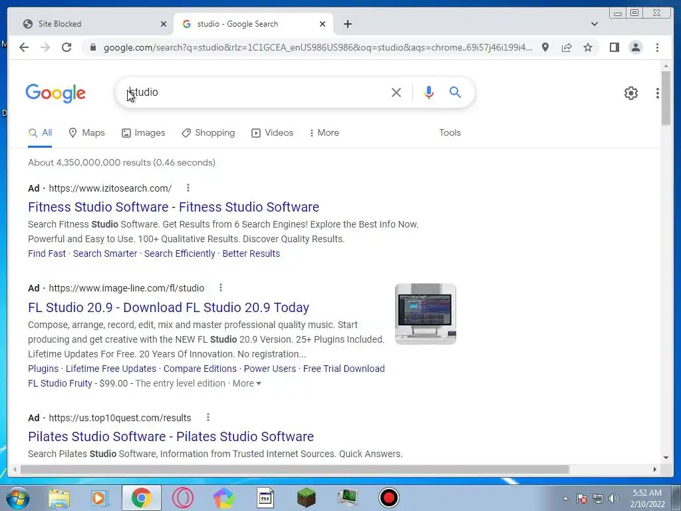Click the address bar URL

[x=317, y=47]
